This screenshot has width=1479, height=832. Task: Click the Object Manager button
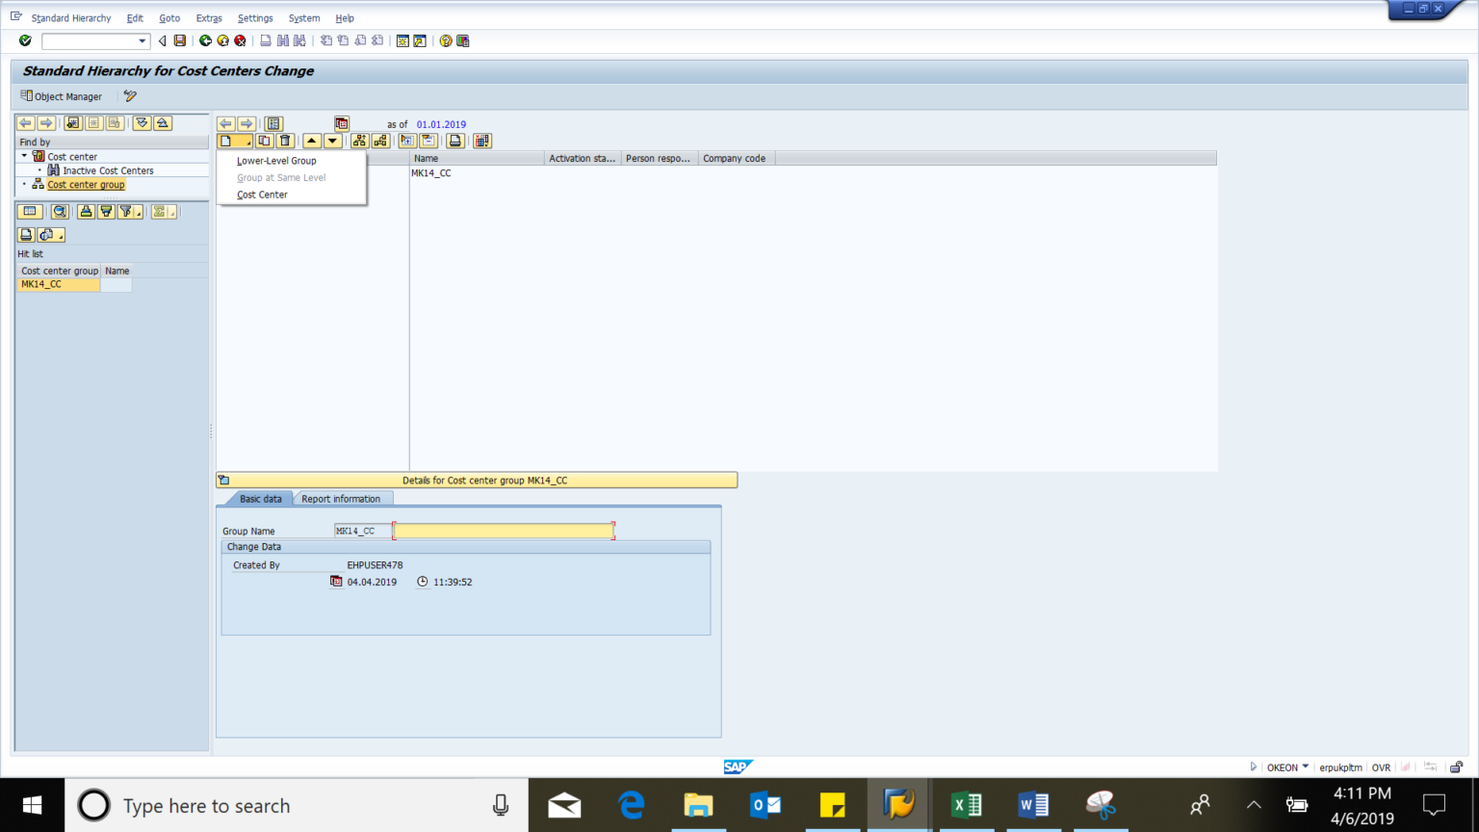pos(61,96)
